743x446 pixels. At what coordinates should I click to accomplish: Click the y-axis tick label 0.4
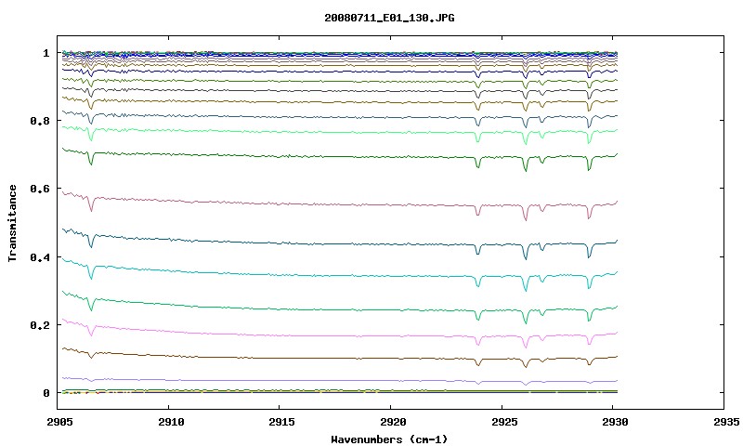40,256
